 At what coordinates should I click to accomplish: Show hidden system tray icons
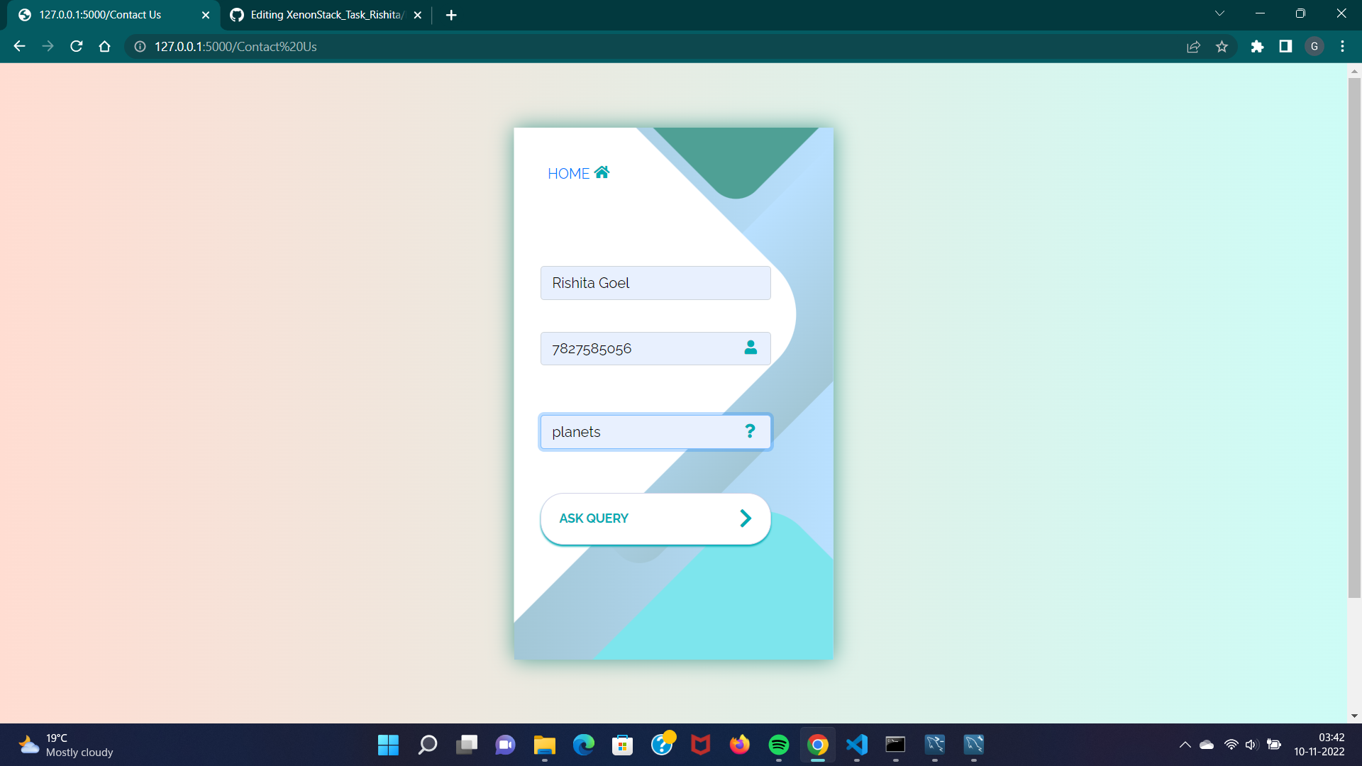[x=1185, y=745]
